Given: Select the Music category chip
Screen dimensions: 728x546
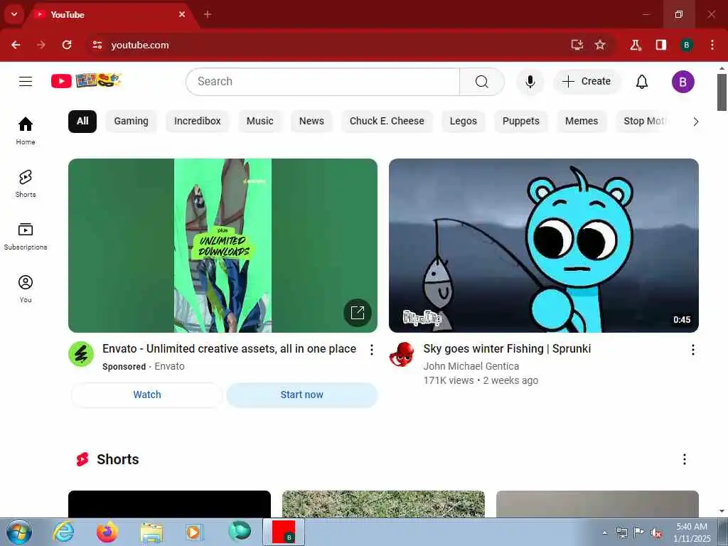Looking at the screenshot, I should coord(259,121).
